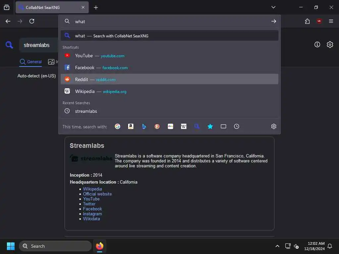Open the clock showing 12:02 AM
Viewport: 339px width, 254px height.
(x=315, y=246)
